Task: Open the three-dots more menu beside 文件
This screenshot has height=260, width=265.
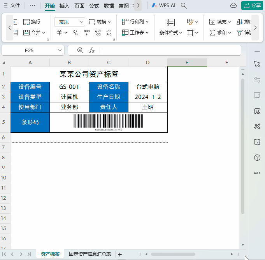Action: (32, 5)
